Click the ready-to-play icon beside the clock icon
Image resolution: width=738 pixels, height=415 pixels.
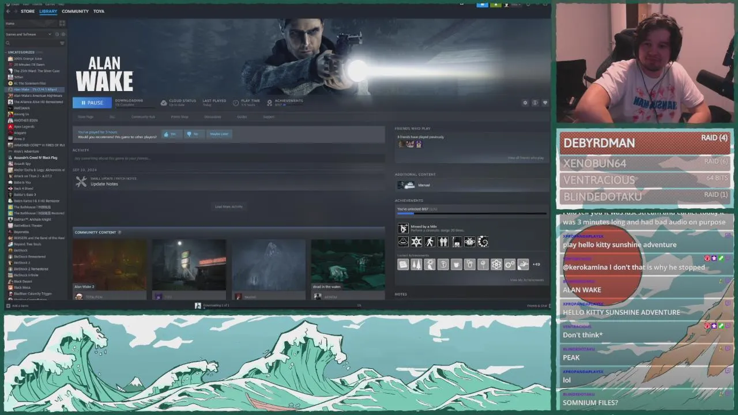pos(62,34)
